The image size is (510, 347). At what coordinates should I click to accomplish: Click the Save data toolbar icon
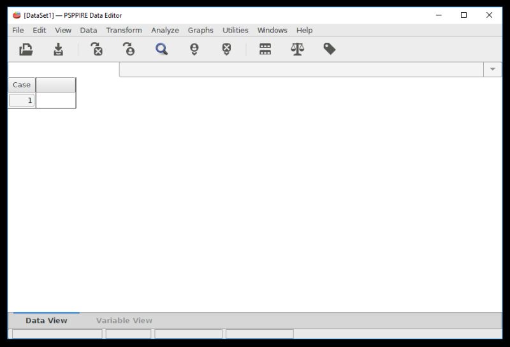58,50
